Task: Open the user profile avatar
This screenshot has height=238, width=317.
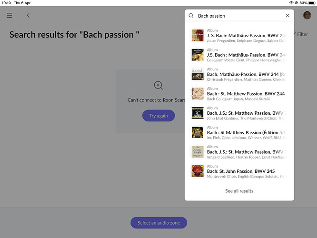Action: click(x=307, y=15)
